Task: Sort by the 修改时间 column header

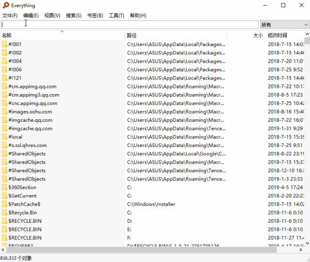Action: (x=285, y=35)
